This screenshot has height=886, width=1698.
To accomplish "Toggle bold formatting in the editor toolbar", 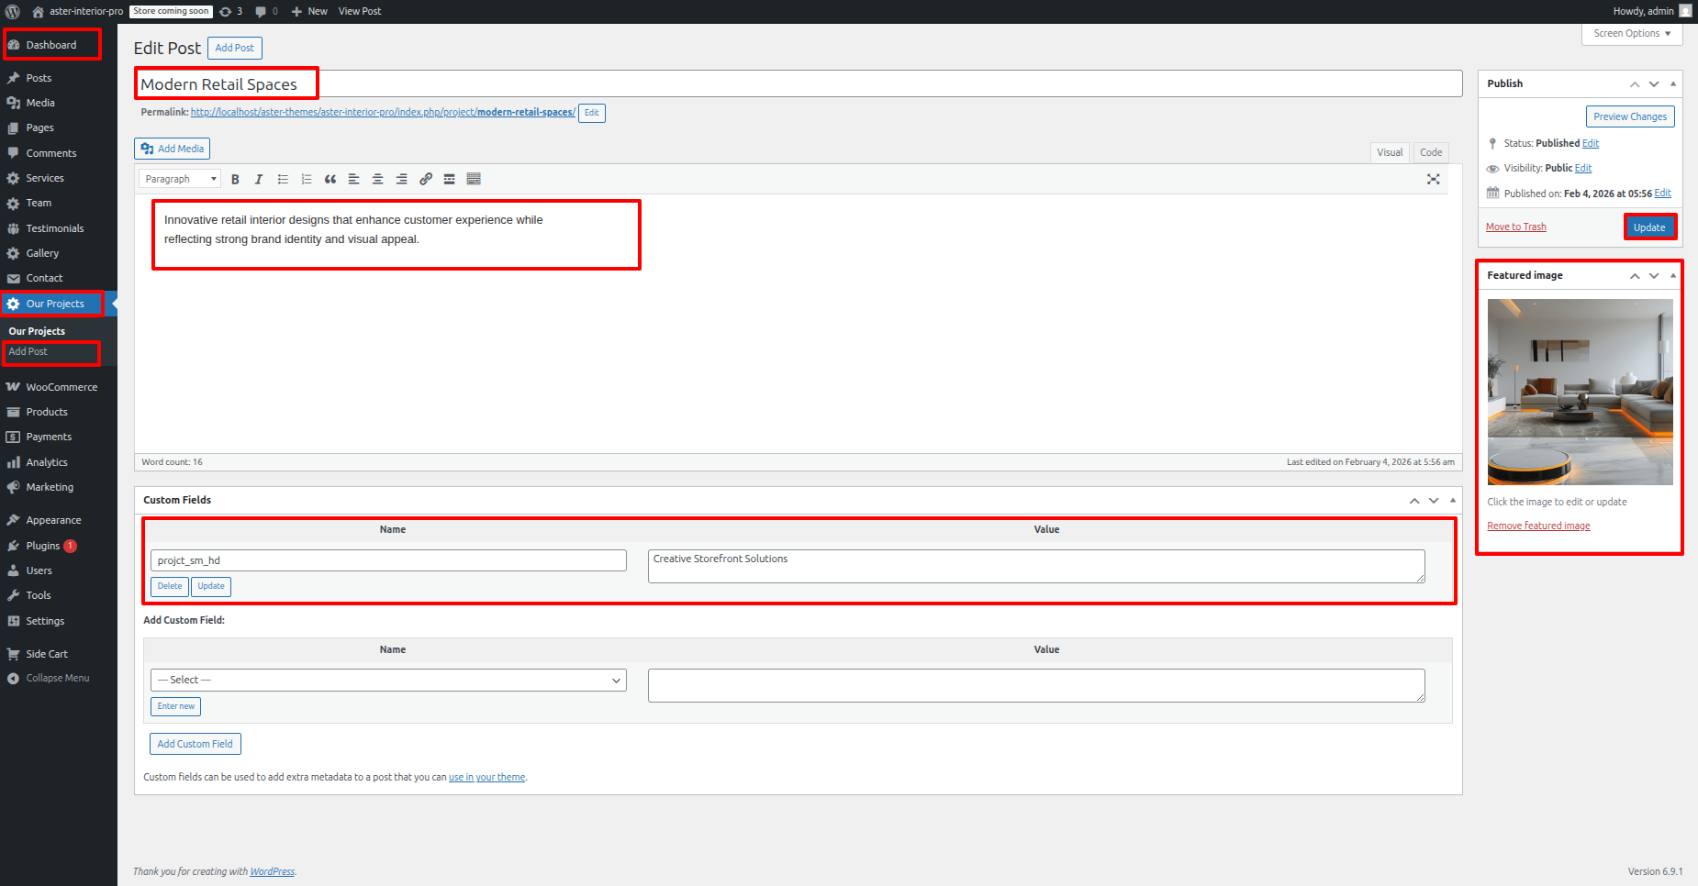I will [235, 180].
